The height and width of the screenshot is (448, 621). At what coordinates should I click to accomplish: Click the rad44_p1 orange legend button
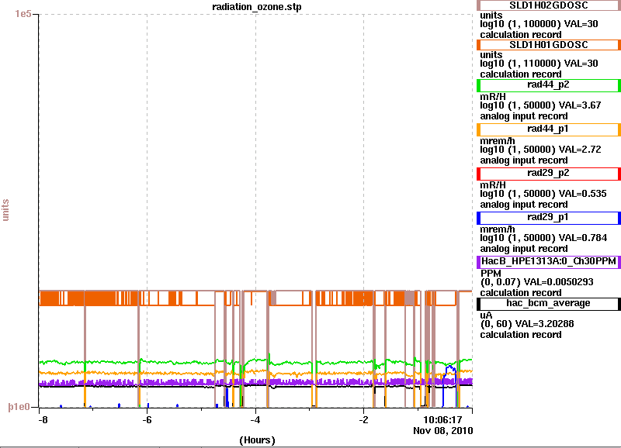coord(549,129)
